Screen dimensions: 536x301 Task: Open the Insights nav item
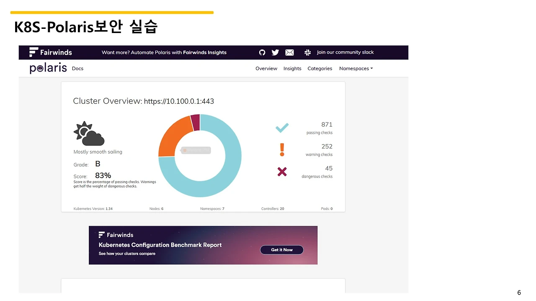(x=292, y=69)
